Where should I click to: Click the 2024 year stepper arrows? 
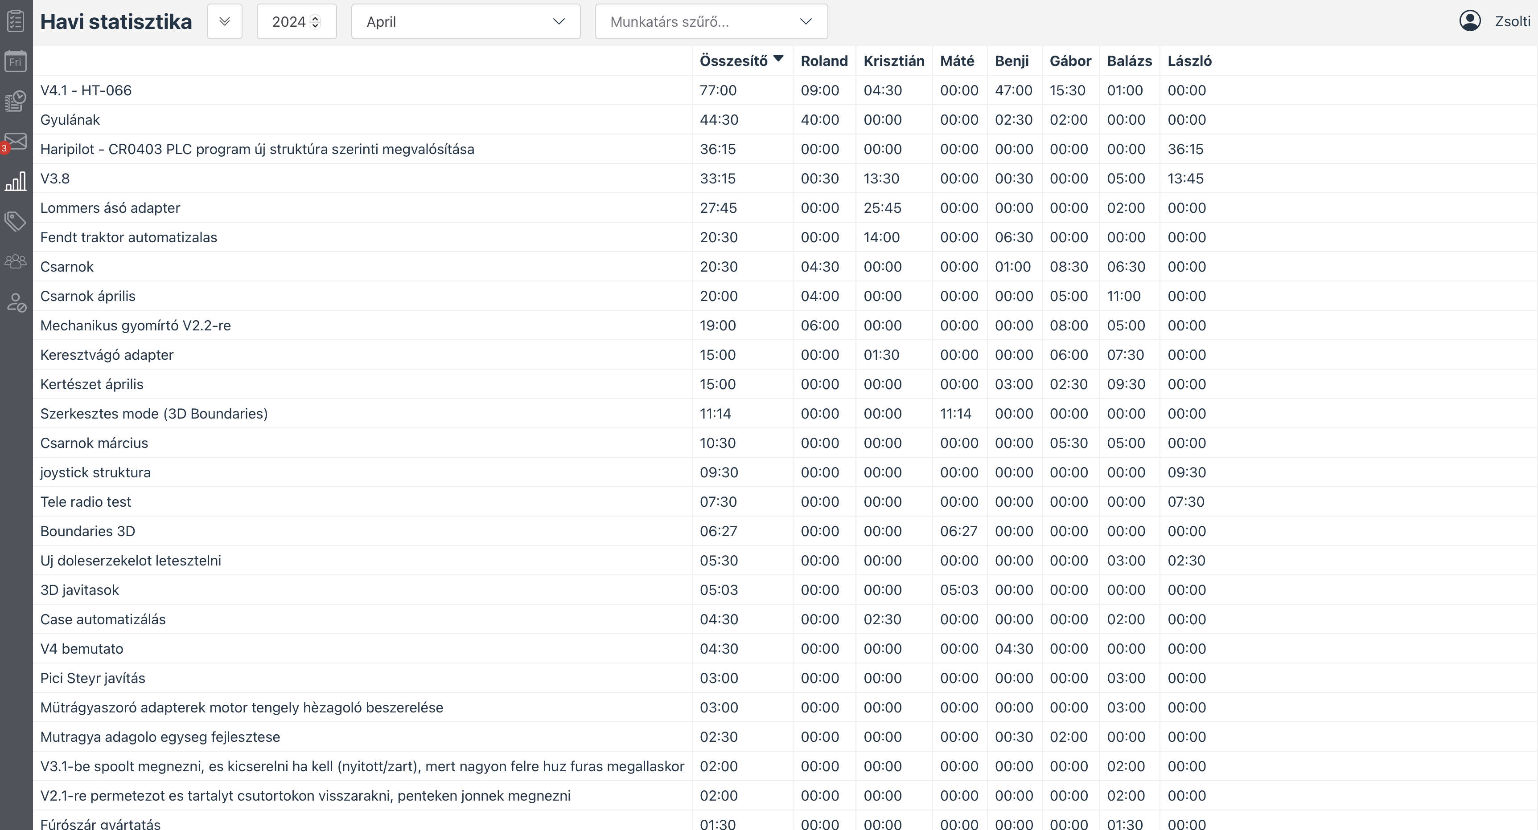click(x=315, y=21)
